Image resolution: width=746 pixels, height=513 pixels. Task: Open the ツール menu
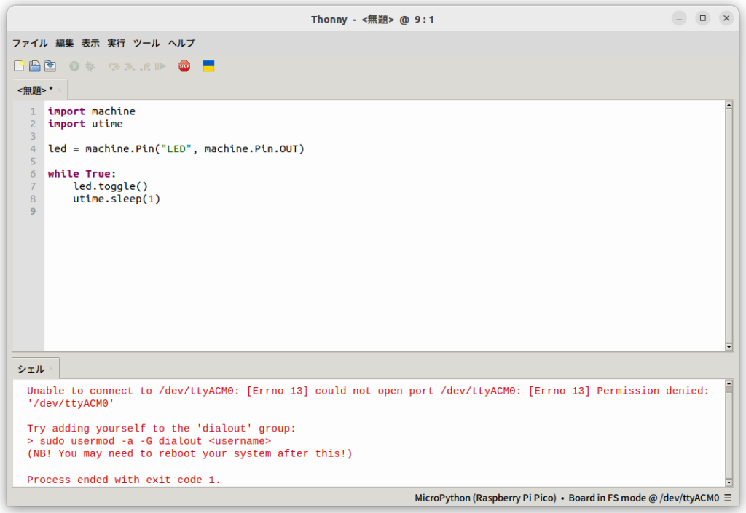146,43
